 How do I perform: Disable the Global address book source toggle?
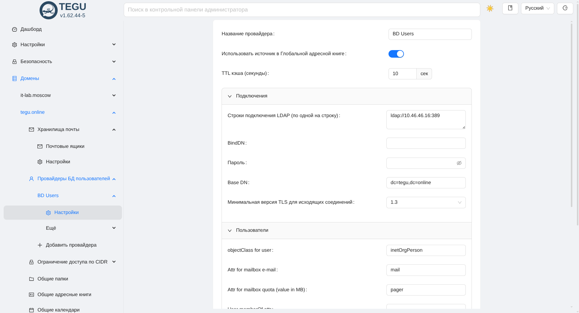pos(396,54)
